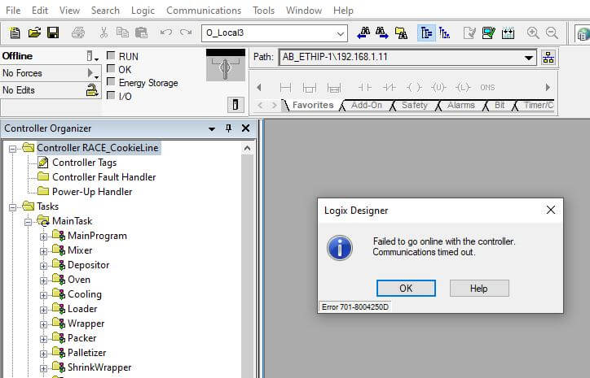This screenshot has width=590, height=378.
Task: Click the Print icon
Action: click(78, 33)
